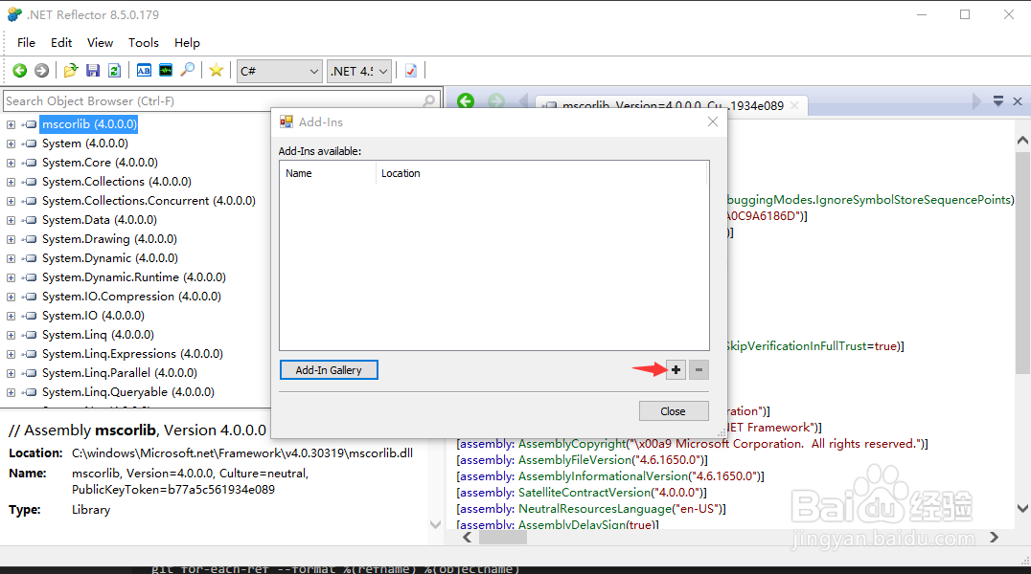Open the Edit menu
Viewport: 1031px width, 574px height.
(x=61, y=43)
